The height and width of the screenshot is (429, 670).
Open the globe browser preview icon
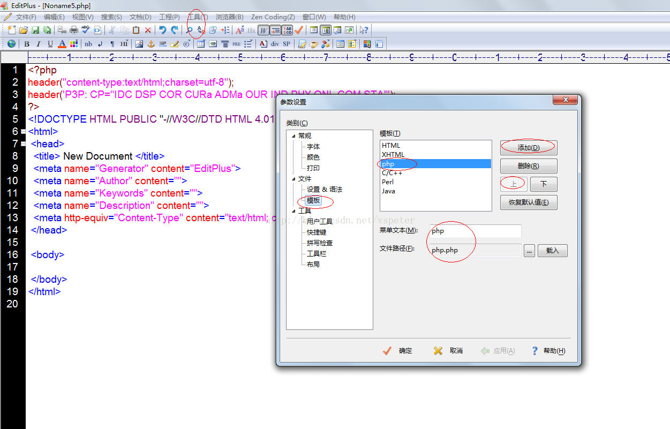click(11, 44)
